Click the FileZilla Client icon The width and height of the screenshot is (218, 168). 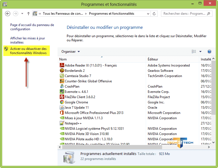click(x=62, y=97)
